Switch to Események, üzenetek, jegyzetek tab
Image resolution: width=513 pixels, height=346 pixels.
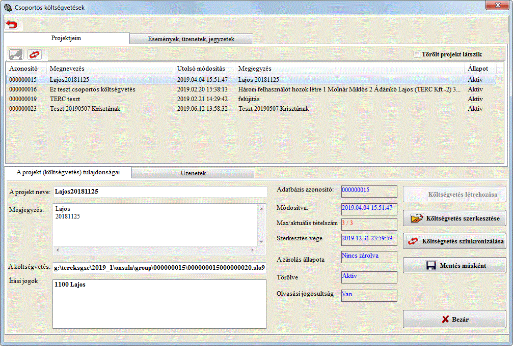[191, 39]
